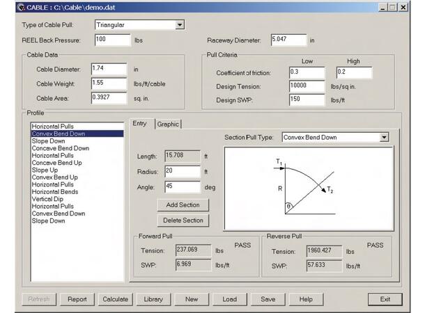
Task: Click the convex bend diagram image
Action: coord(309,188)
